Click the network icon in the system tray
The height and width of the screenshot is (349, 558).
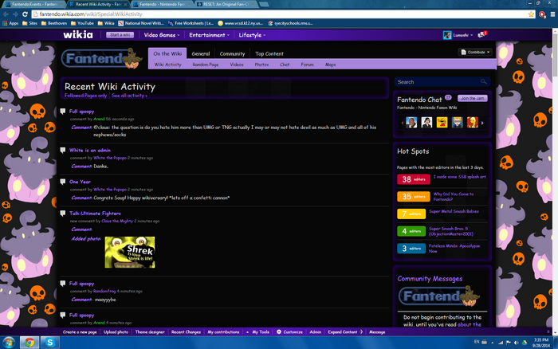(501, 343)
